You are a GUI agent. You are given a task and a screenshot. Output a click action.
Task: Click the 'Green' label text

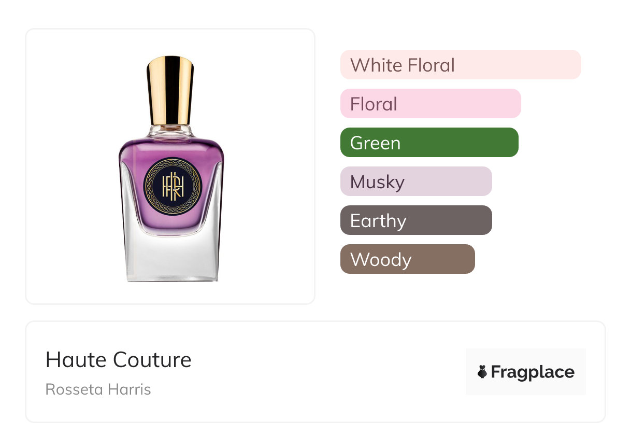click(376, 143)
